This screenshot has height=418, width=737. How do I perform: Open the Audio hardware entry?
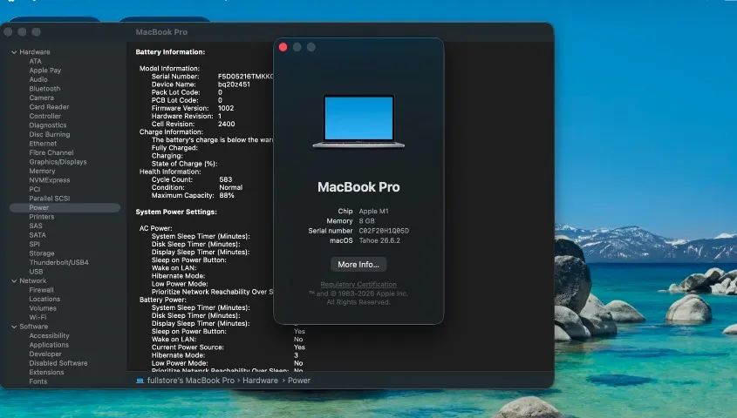(x=38, y=79)
